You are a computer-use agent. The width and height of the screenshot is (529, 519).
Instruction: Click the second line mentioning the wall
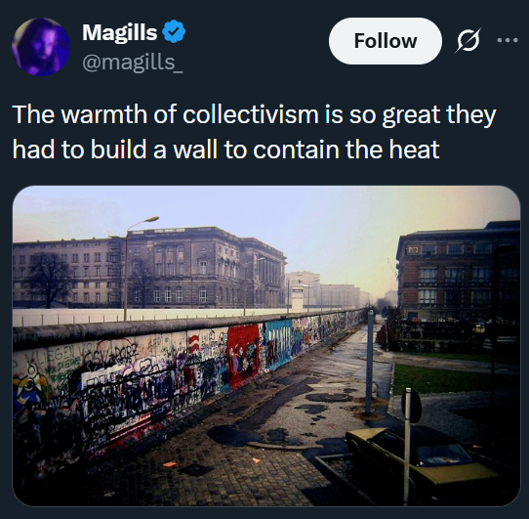coord(225,149)
